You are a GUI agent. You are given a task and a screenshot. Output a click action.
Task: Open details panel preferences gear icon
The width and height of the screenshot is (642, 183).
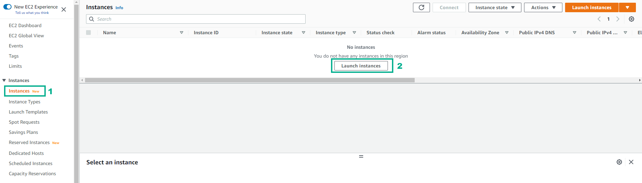(x=619, y=162)
